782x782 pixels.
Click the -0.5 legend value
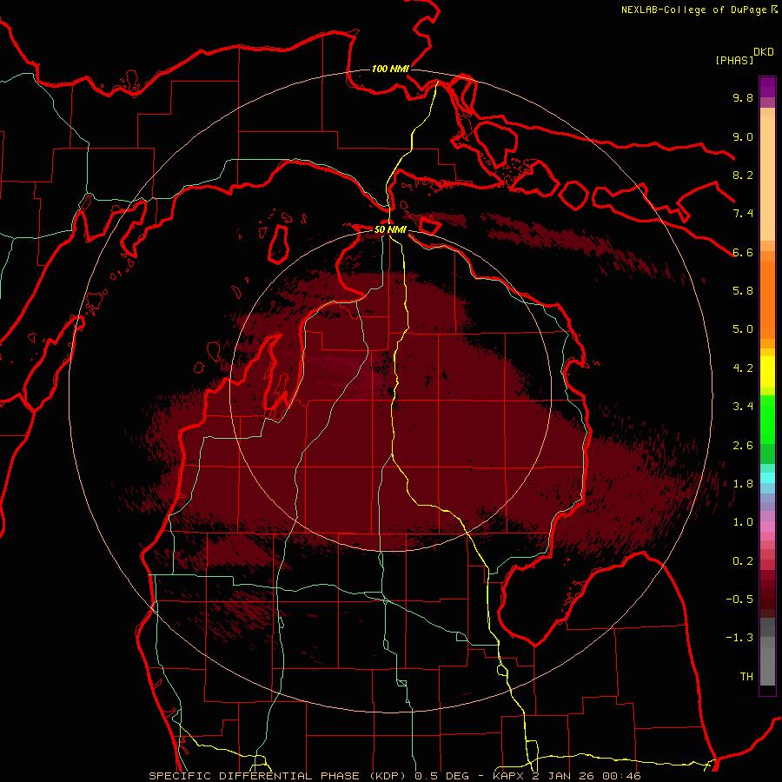[739, 600]
